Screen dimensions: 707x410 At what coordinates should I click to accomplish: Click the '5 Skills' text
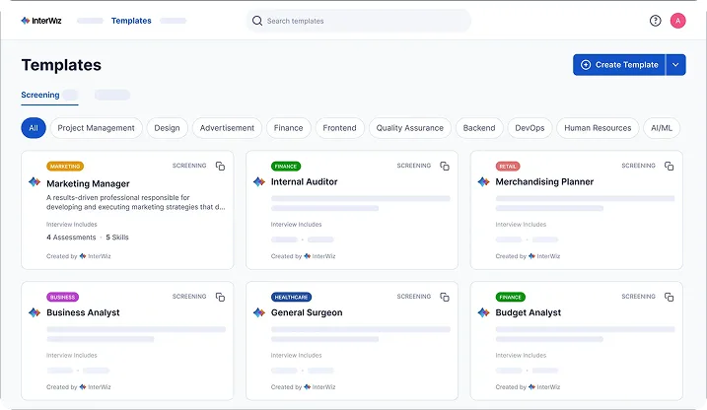[117, 238]
